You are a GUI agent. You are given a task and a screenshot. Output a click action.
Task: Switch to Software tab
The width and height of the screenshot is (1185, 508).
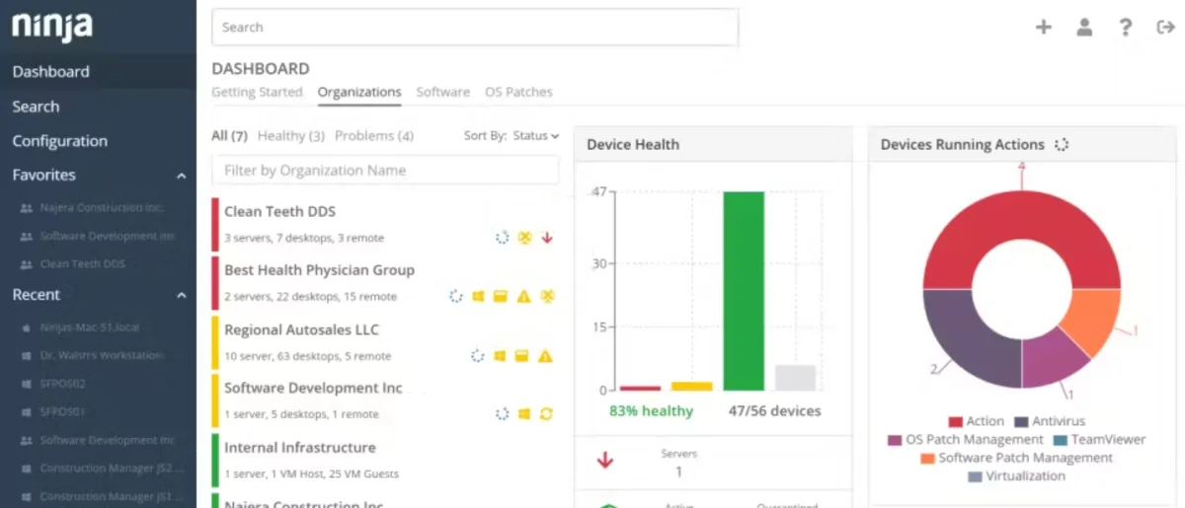tap(442, 92)
